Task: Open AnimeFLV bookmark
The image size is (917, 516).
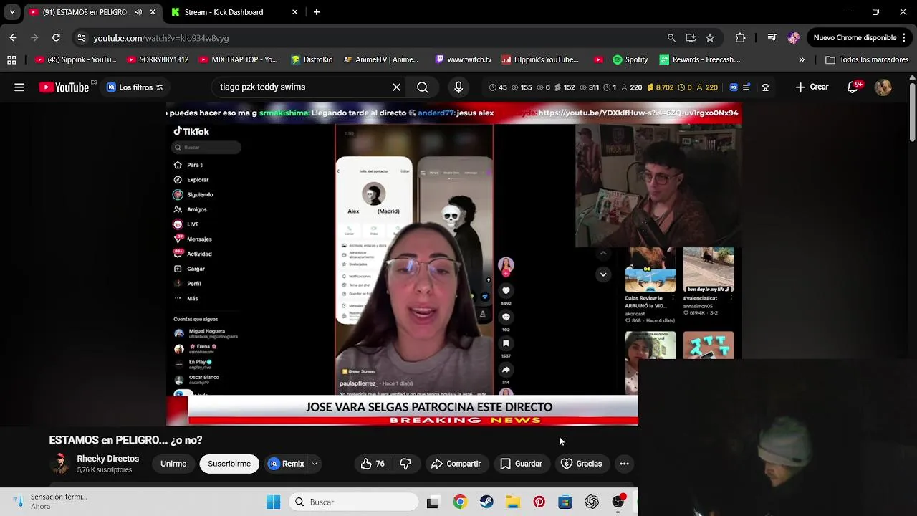Action: click(x=381, y=60)
